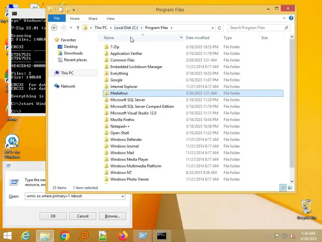Image resolution: width=322 pixels, height=242 pixels.
Task: Click the muted volume tray icon
Action: coord(292,236)
